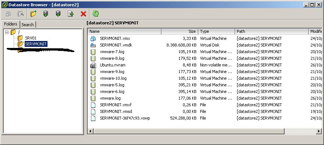Select the vmware.log file name
Screen dimensions: 324x145
pos(110,98)
